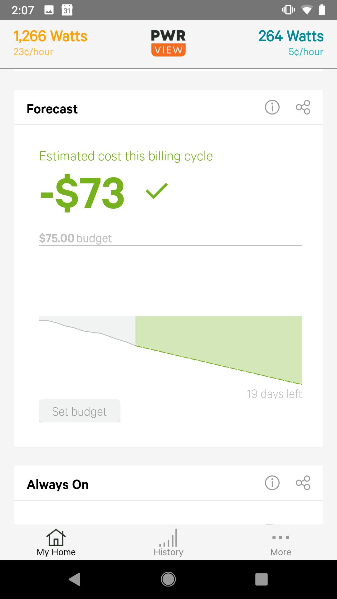The height and width of the screenshot is (599, 337).
Task: Open the Android recent apps square
Action: tap(261, 579)
